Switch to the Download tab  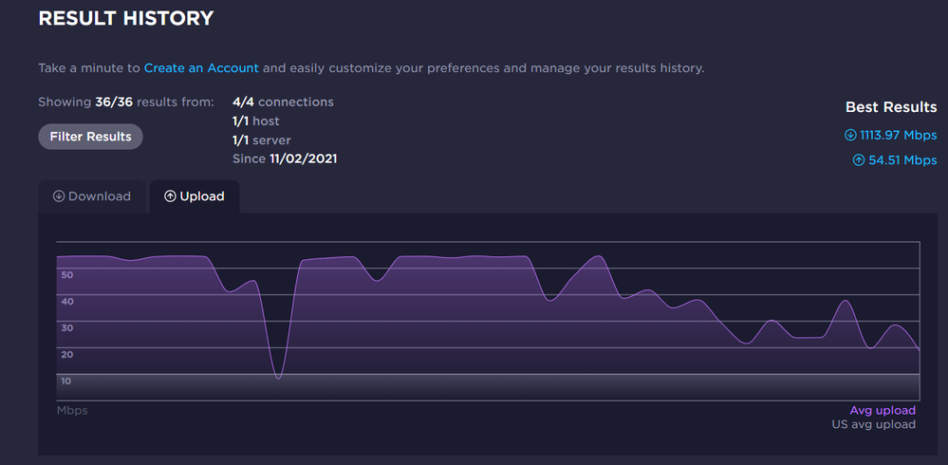click(x=92, y=196)
